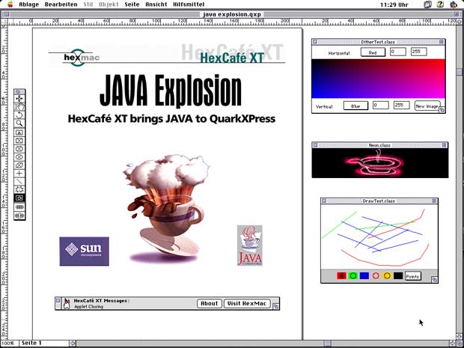Open the Blue vertical color dropdown
Viewport: 464px width, 348px height.
tap(355, 106)
